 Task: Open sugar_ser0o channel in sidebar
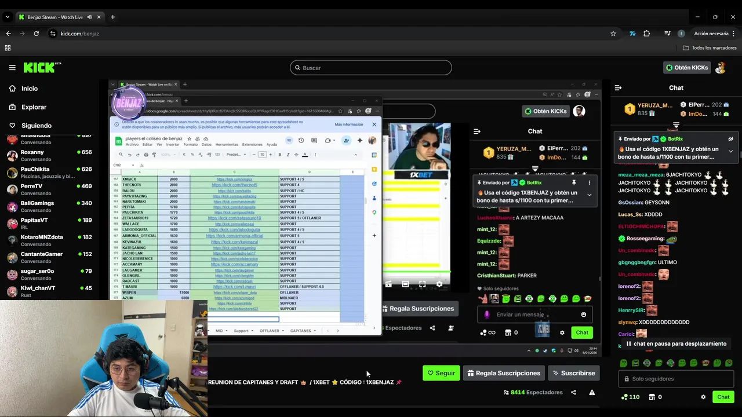click(50, 274)
